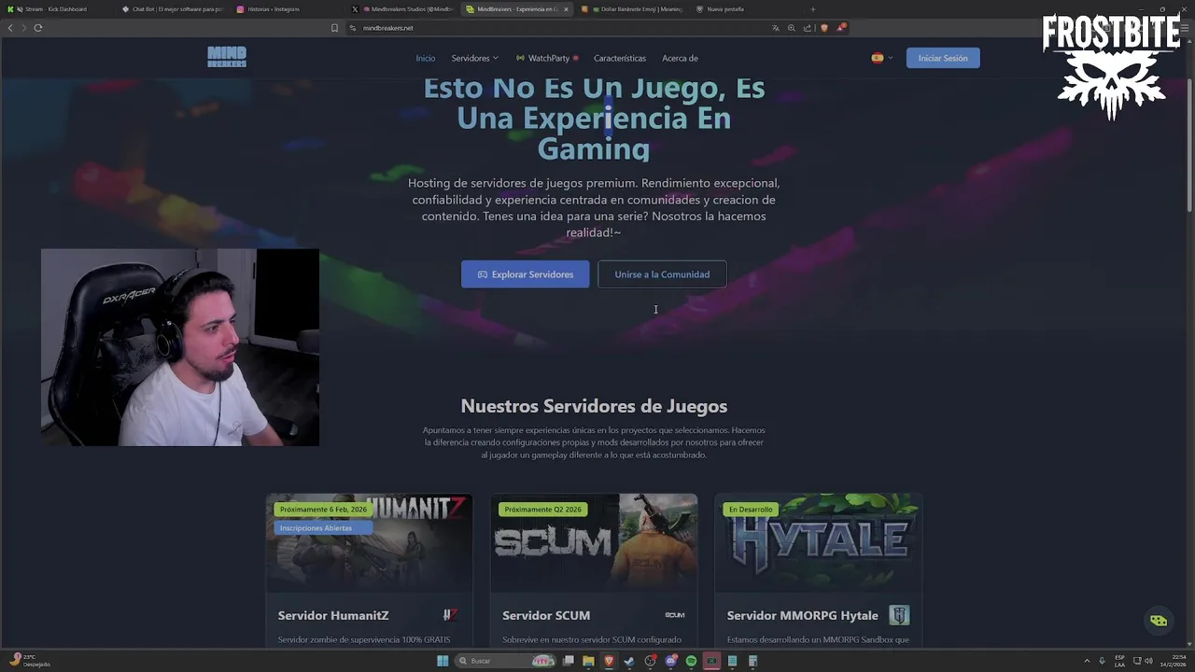Open the Servidor MMORPG Hytale card title
Image resolution: width=1195 pixels, height=672 pixels.
click(x=803, y=615)
